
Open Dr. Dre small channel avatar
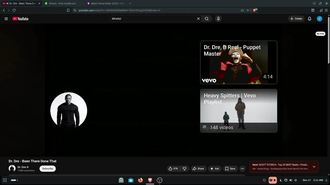point(12,169)
